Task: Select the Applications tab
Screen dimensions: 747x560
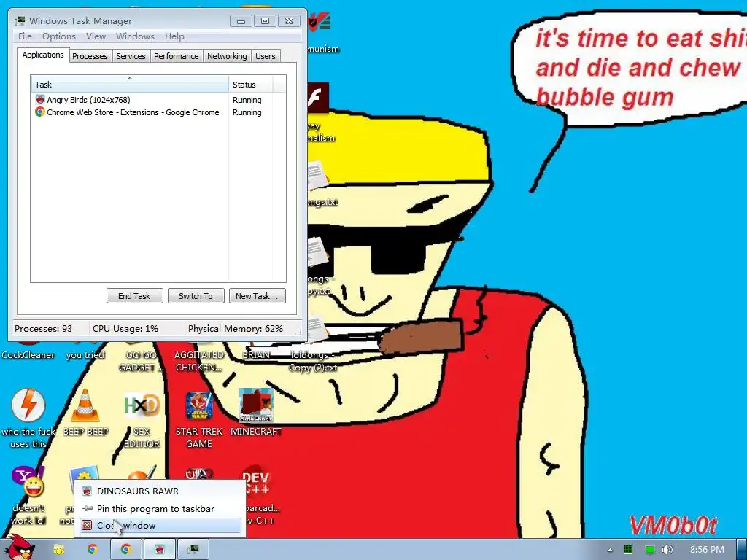Action: click(43, 55)
